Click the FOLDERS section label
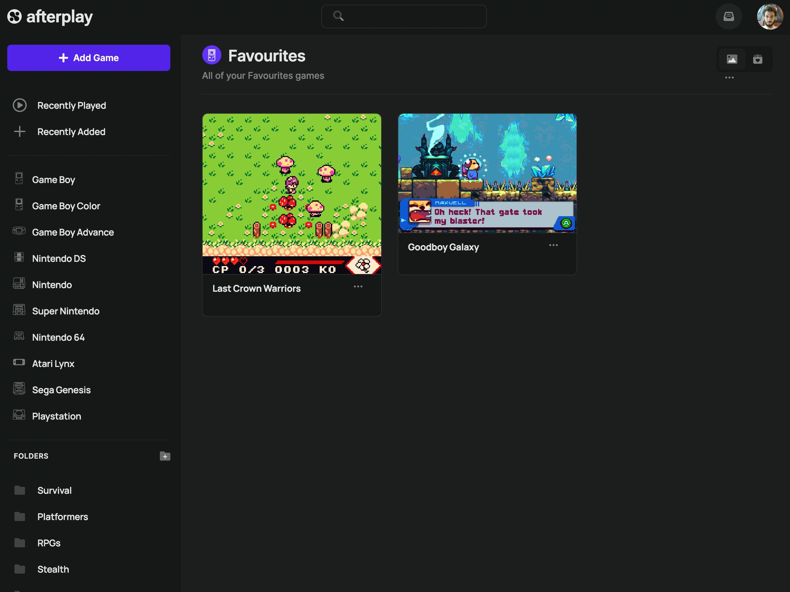790x592 pixels. (31, 456)
